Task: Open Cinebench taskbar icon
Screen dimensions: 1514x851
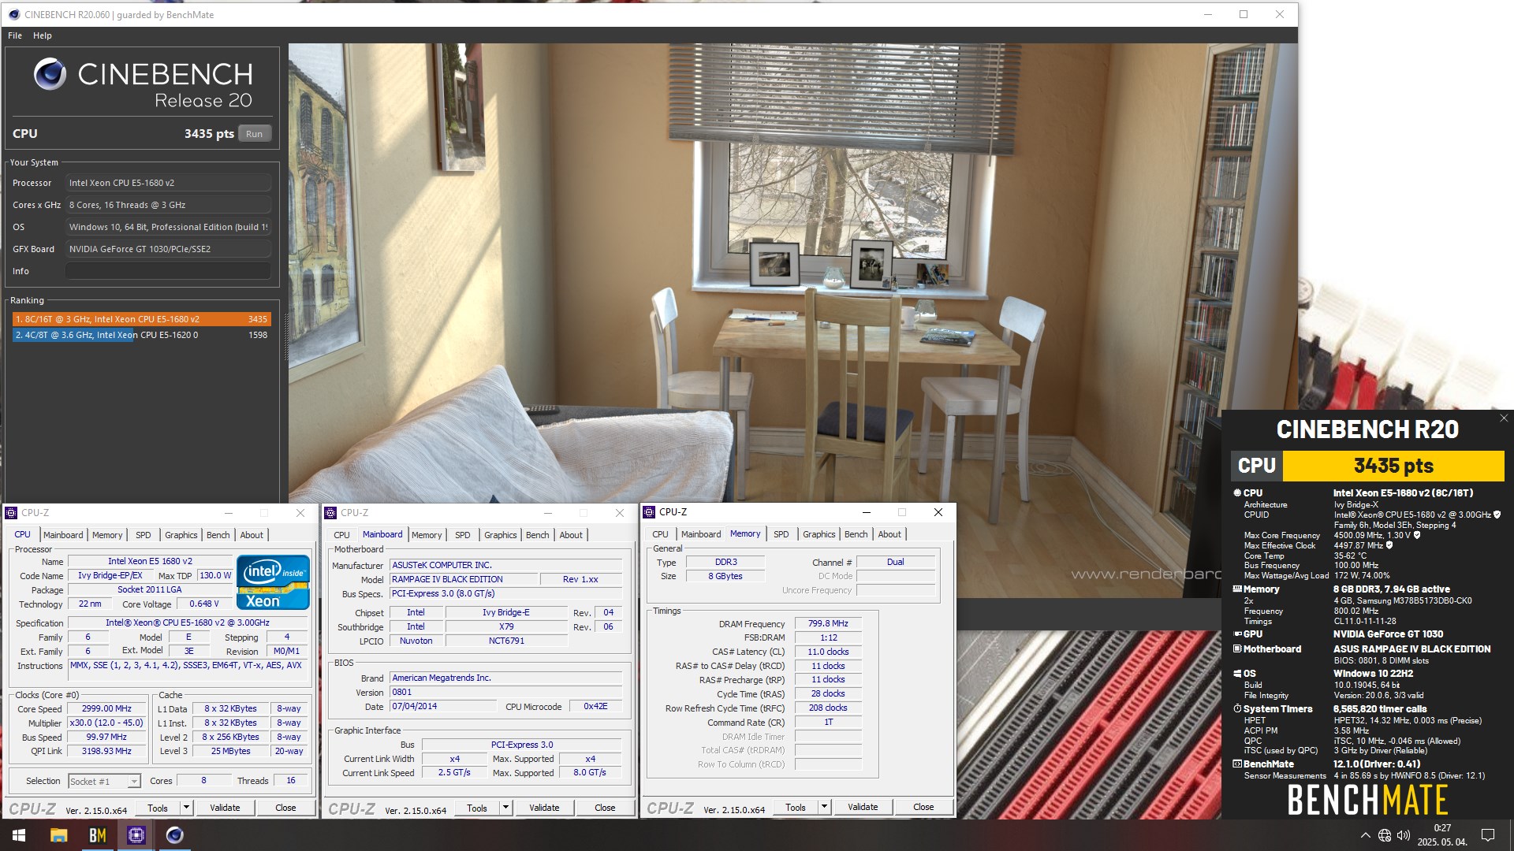Action: pos(174,835)
